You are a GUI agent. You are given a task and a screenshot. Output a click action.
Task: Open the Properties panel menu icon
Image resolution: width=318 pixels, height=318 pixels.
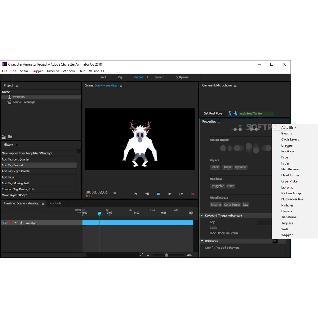point(219,122)
